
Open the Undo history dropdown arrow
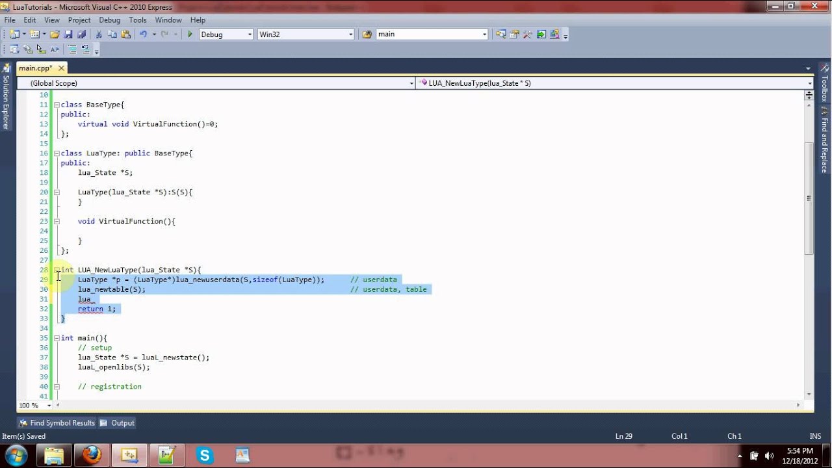(x=153, y=34)
